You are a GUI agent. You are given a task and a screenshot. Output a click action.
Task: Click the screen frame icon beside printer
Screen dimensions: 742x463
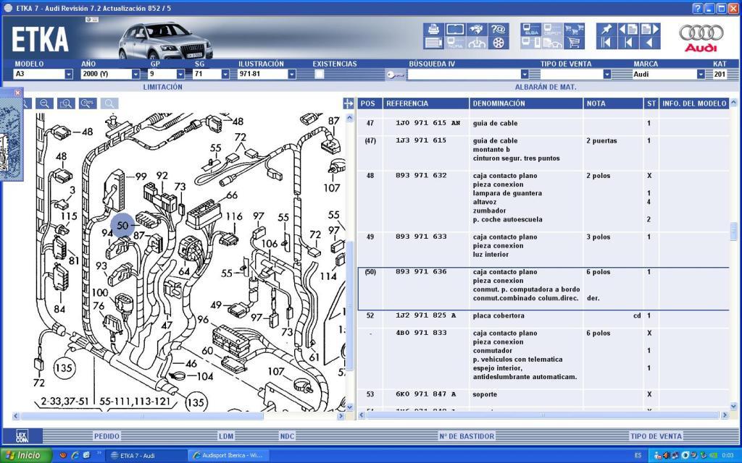455,29
